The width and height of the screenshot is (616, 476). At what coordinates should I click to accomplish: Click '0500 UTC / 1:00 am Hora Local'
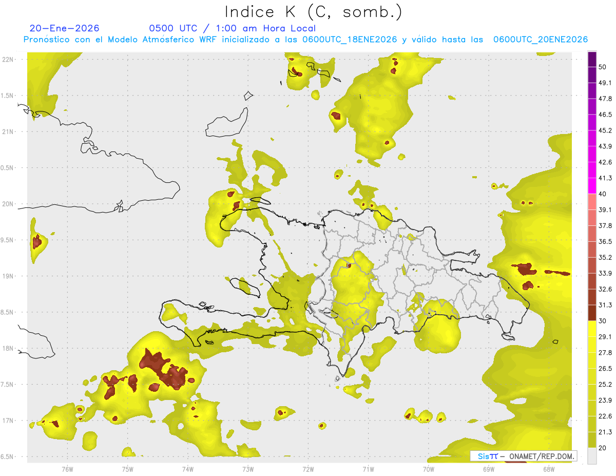(232, 28)
